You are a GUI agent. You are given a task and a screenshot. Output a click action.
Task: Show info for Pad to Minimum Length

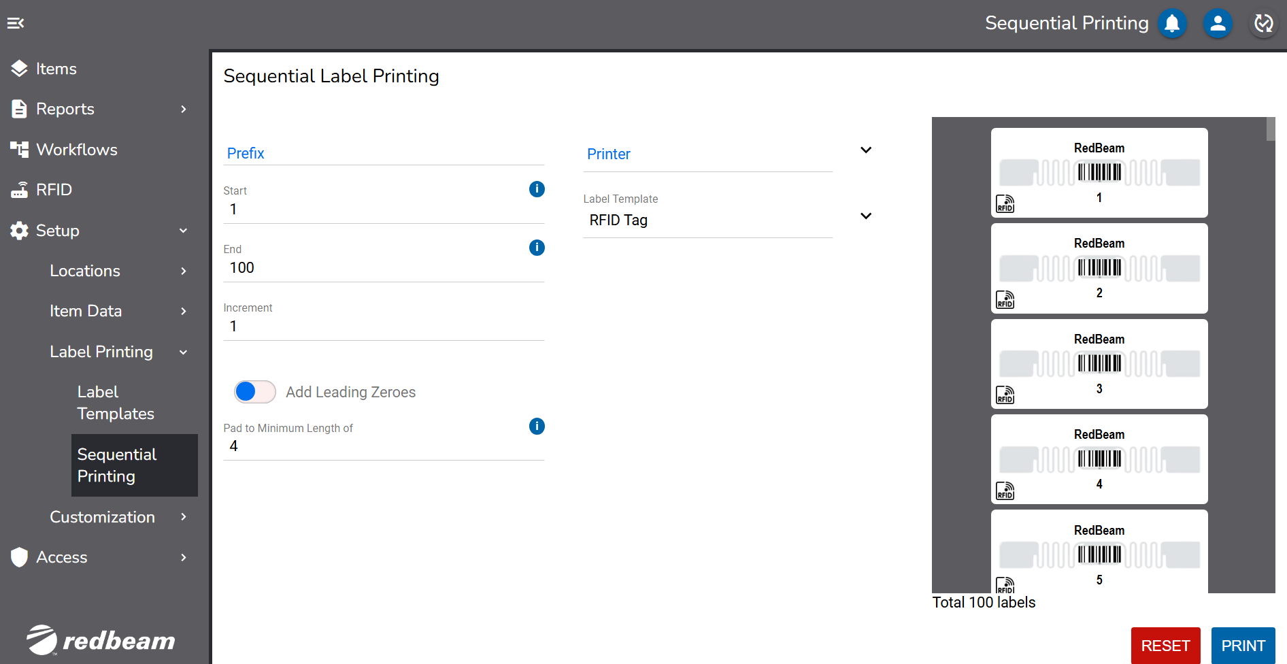point(537,427)
